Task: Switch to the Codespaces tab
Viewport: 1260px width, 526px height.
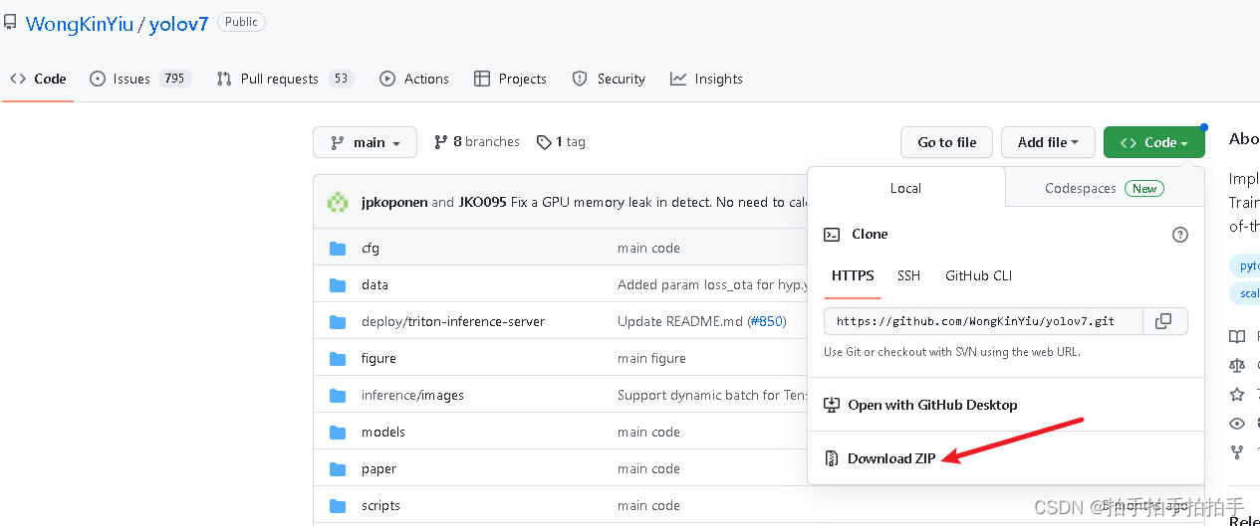Action: (x=1104, y=188)
